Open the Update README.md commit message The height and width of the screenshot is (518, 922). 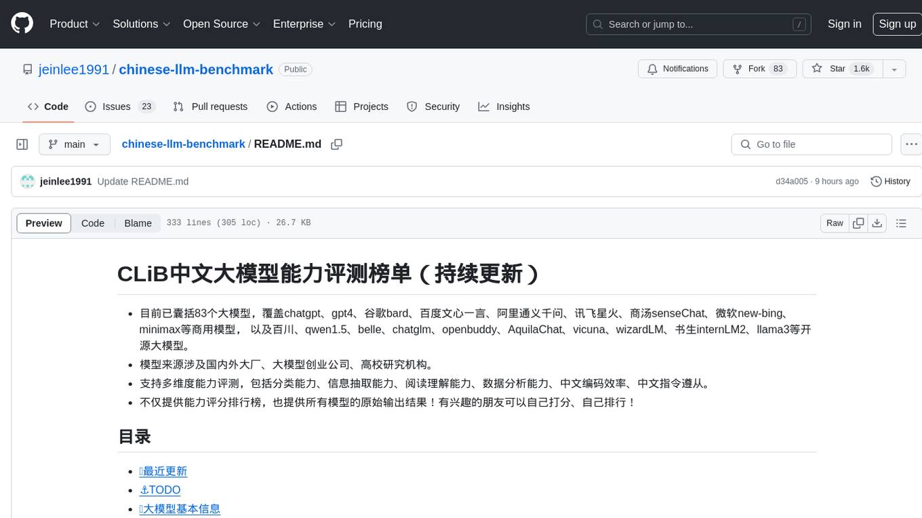[x=143, y=182]
